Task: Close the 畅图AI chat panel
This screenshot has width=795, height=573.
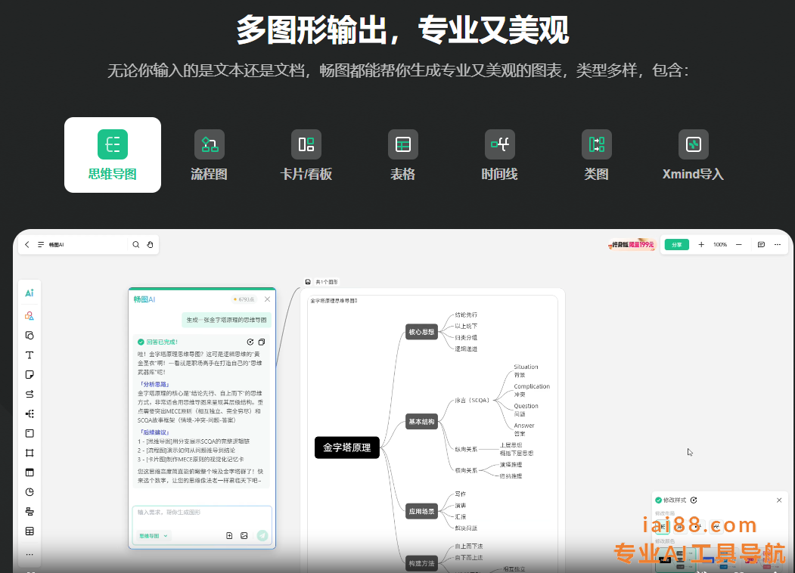Action: pyautogui.click(x=267, y=299)
